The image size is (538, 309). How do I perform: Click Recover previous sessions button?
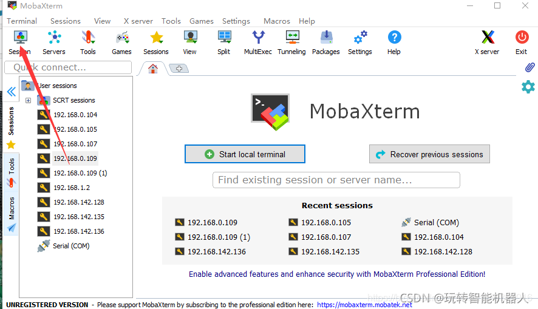429,154
